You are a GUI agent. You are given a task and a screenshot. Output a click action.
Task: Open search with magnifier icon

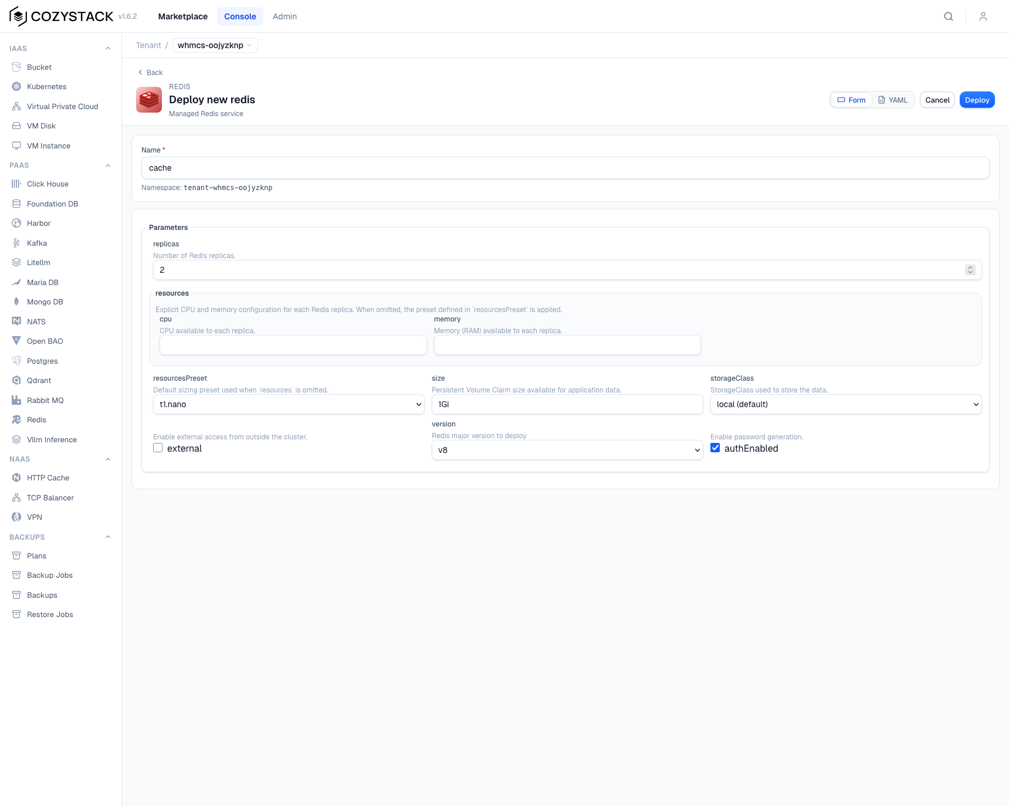[949, 16]
